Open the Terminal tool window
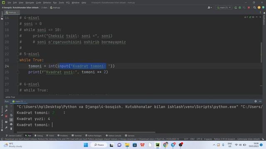The image size is (266, 149). [x=76, y=136]
